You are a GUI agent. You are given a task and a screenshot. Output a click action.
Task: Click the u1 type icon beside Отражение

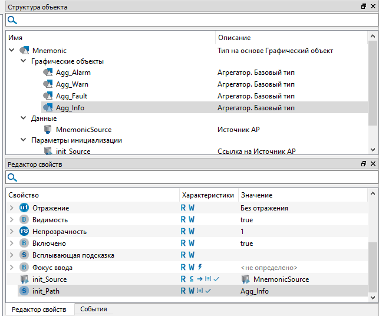click(x=24, y=208)
